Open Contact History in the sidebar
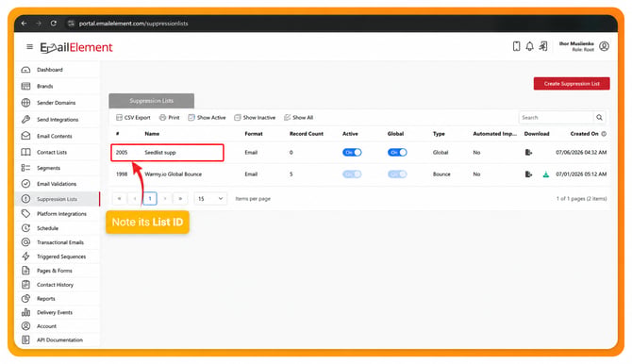Image resolution: width=632 pixels, height=364 pixels. pos(57,285)
